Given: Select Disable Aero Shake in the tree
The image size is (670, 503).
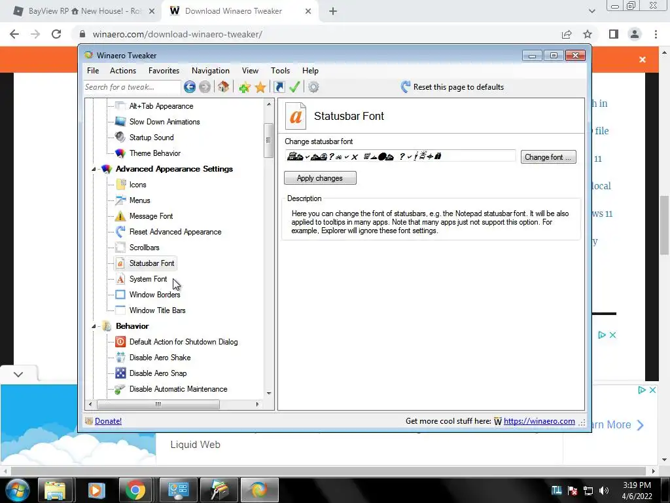Looking at the screenshot, I should (160, 358).
